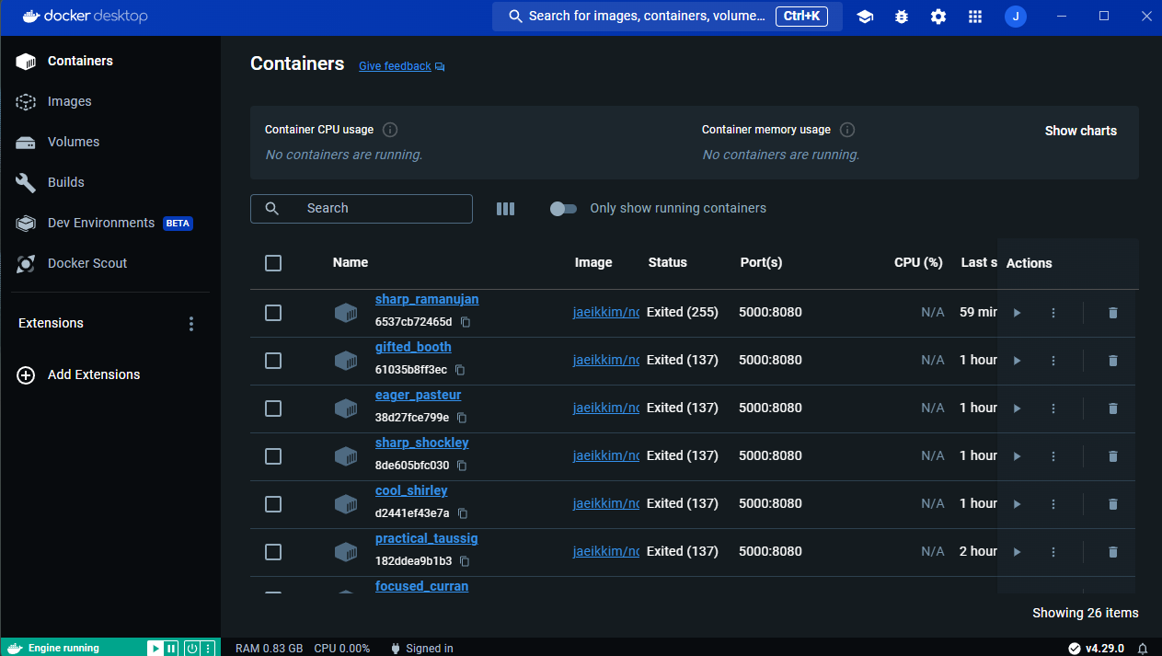Open Settings gear icon in title bar
The image size is (1162, 656).
point(938,17)
